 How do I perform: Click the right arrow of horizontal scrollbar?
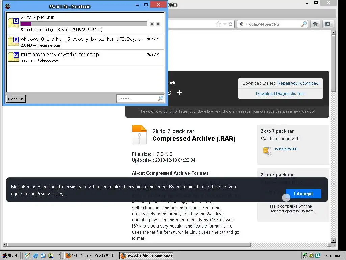click(x=329, y=245)
